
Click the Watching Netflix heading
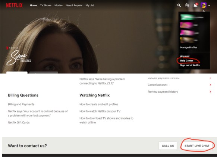(x=95, y=95)
